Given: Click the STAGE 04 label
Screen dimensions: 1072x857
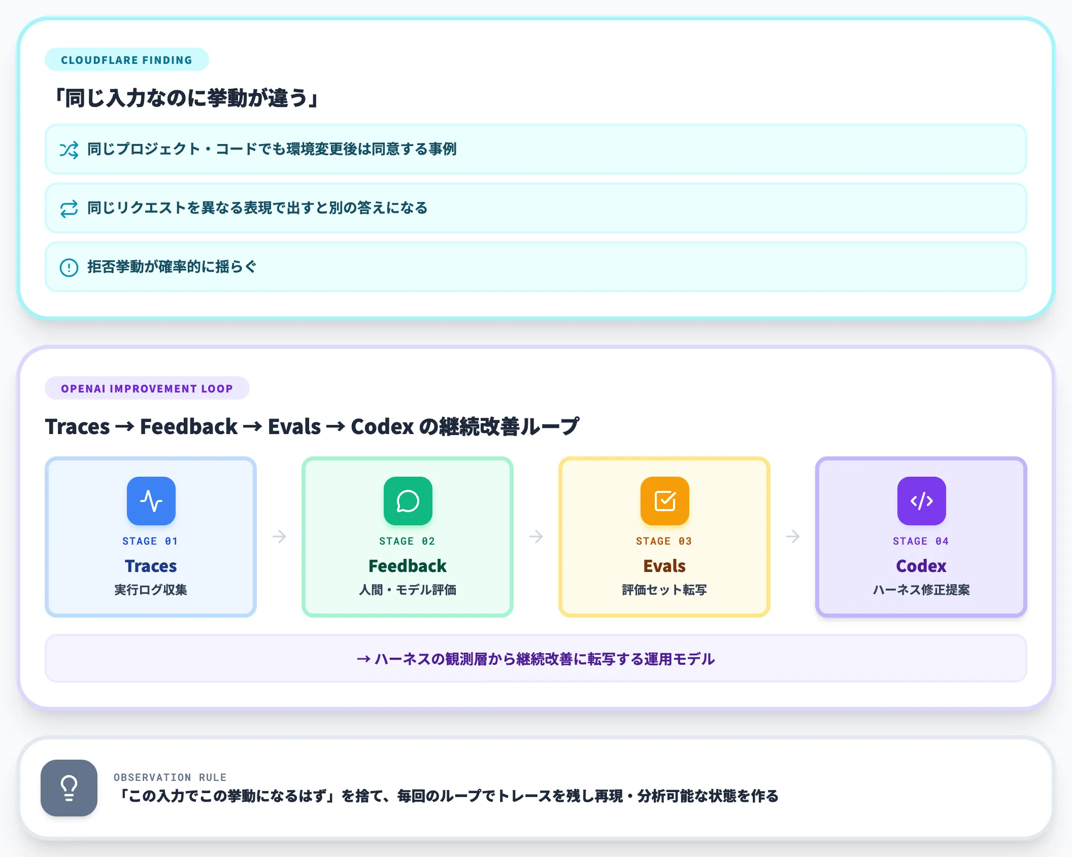Looking at the screenshot, I should [x=921, y=541].
